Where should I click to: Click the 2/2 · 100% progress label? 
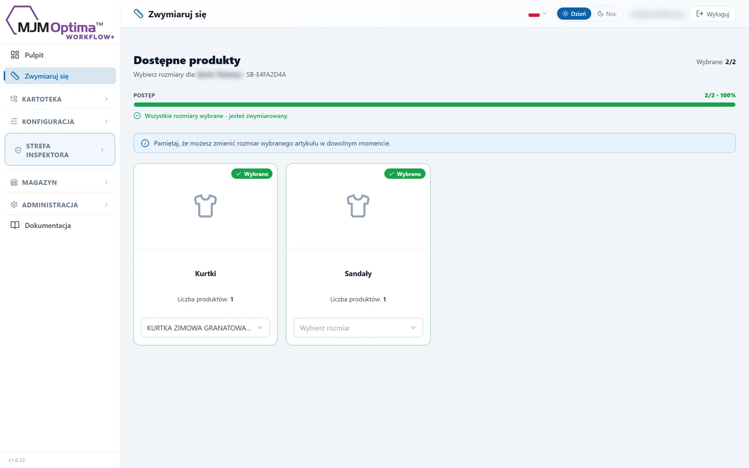point(720,95)
